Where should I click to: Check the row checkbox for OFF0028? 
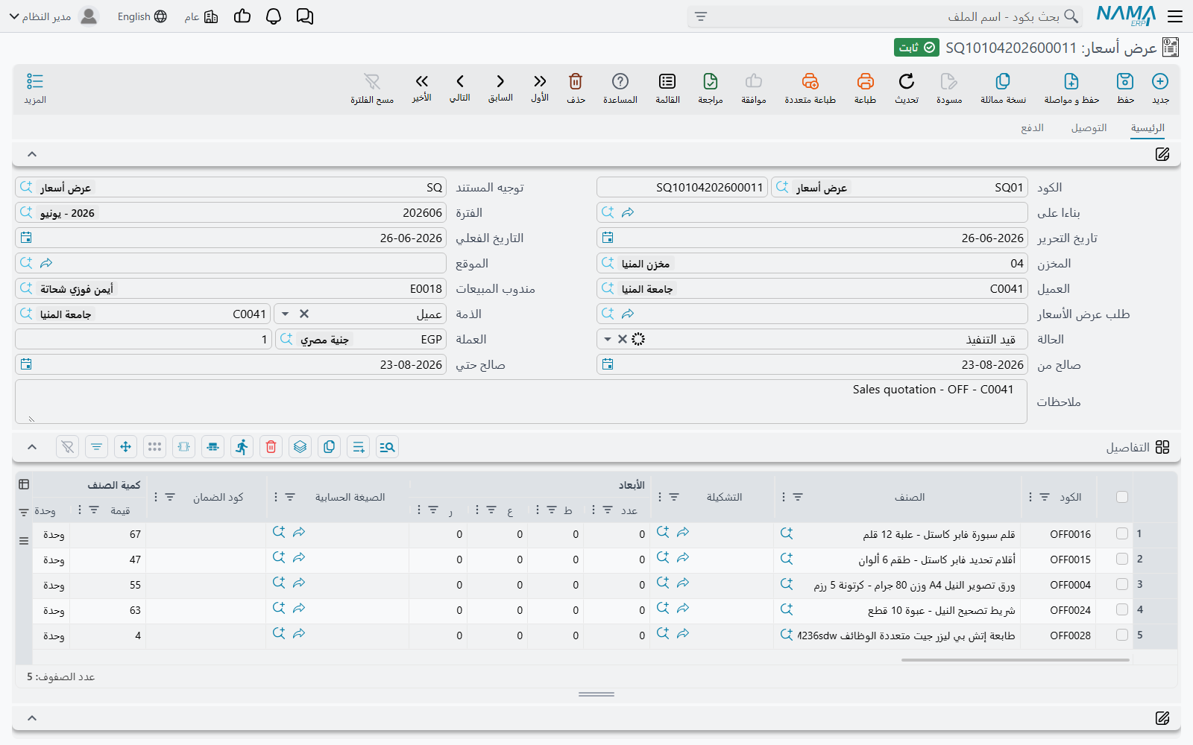(1122, 635)
